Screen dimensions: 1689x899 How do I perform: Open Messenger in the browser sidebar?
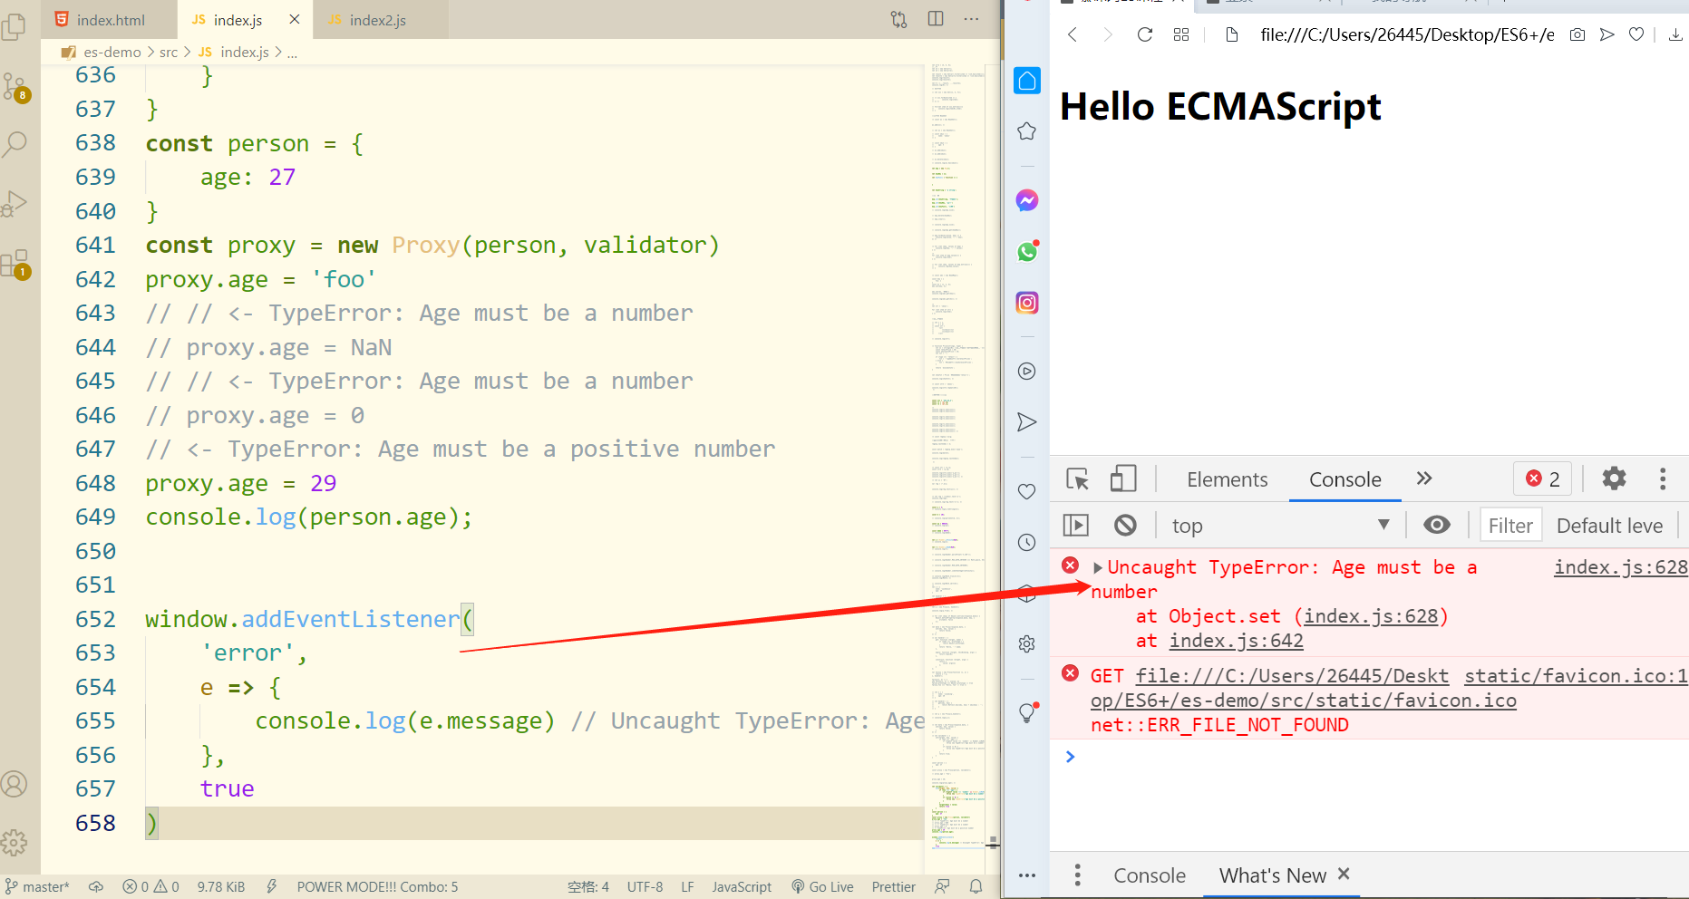(x=1027, y=200)
